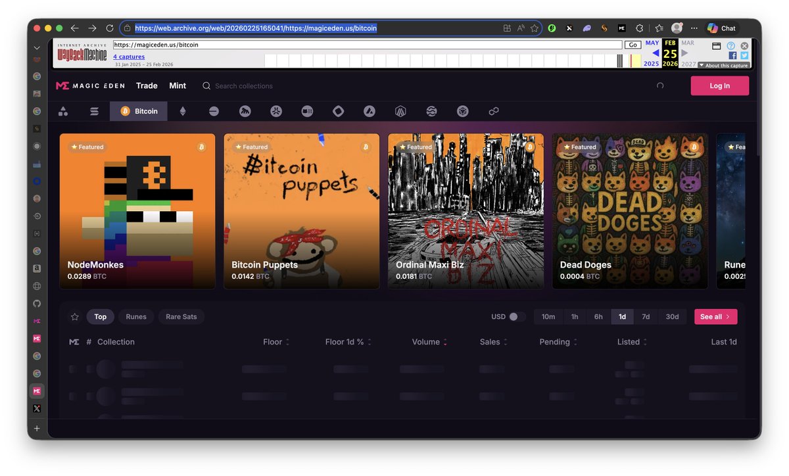This screenshot has height=476, width=789.
Task: Select the 7d time range
Action: tap(646, 317)
